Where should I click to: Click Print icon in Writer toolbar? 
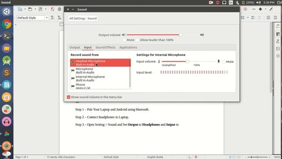[x=59, y=9]
